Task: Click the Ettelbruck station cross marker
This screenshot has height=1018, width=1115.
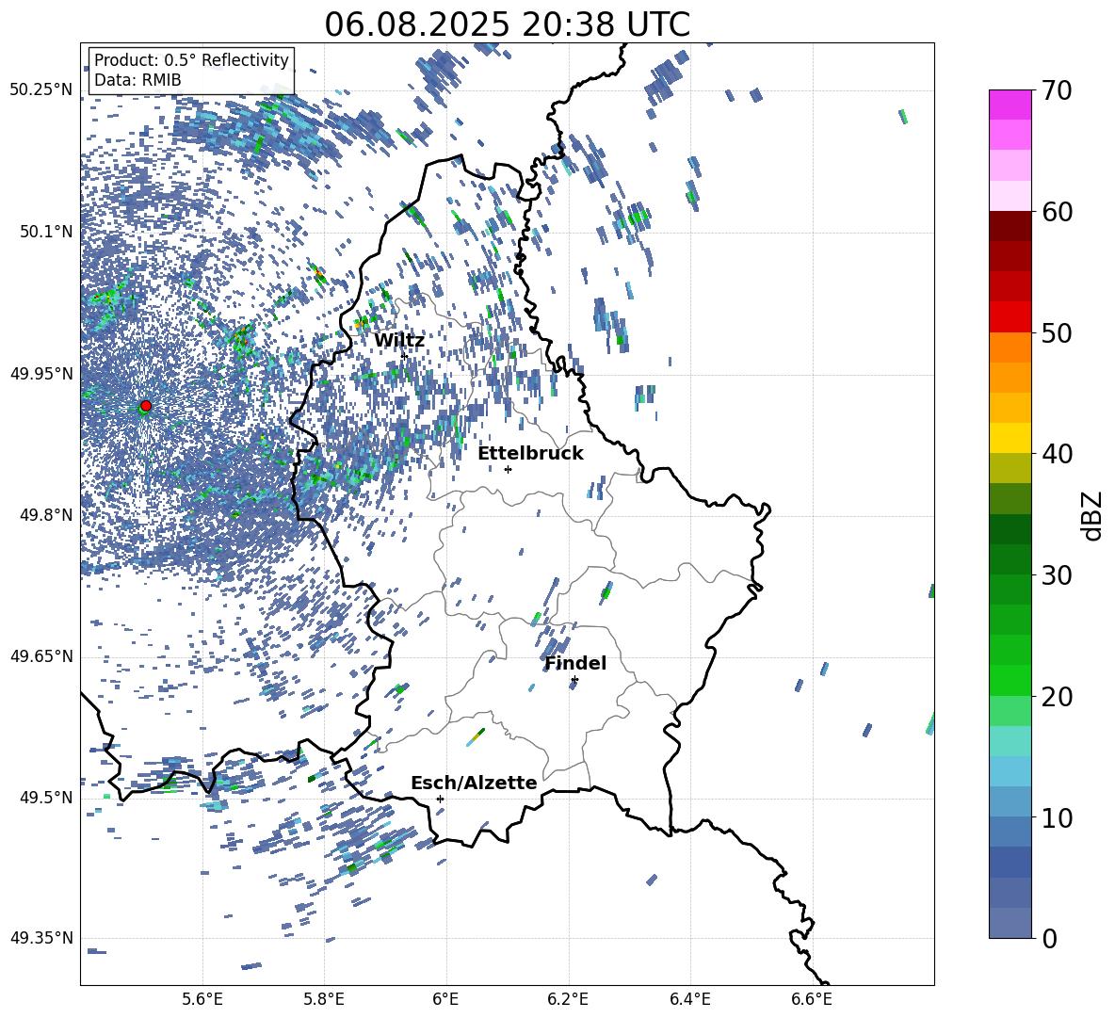Action: (508, 469)
